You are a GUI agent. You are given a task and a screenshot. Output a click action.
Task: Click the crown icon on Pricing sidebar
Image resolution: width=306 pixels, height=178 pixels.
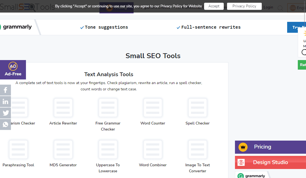[243, 147]
